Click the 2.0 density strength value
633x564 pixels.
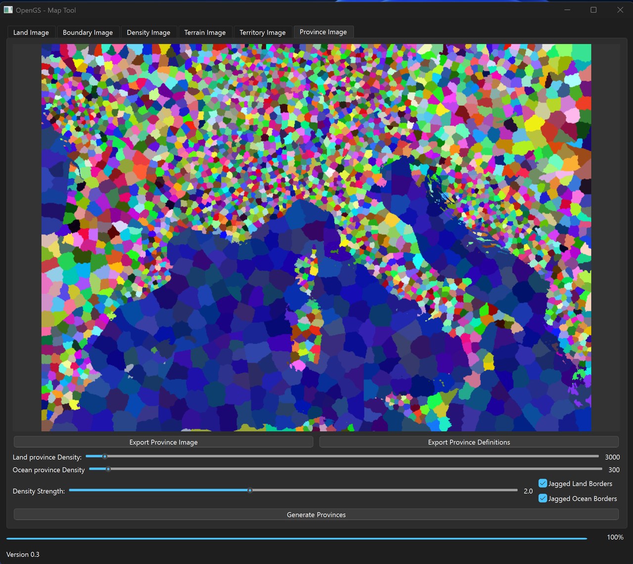tap(528, 491)
